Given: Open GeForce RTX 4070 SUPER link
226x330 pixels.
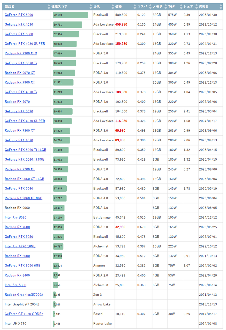Looking at the screenshot, I should tap(25, 121).
